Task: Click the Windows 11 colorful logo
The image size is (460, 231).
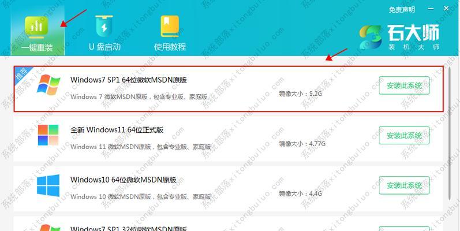Action: coord(48,135)
